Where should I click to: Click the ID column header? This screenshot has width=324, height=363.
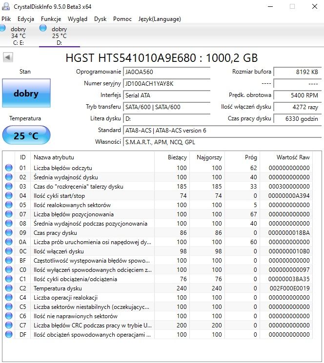tap(23, 157)
